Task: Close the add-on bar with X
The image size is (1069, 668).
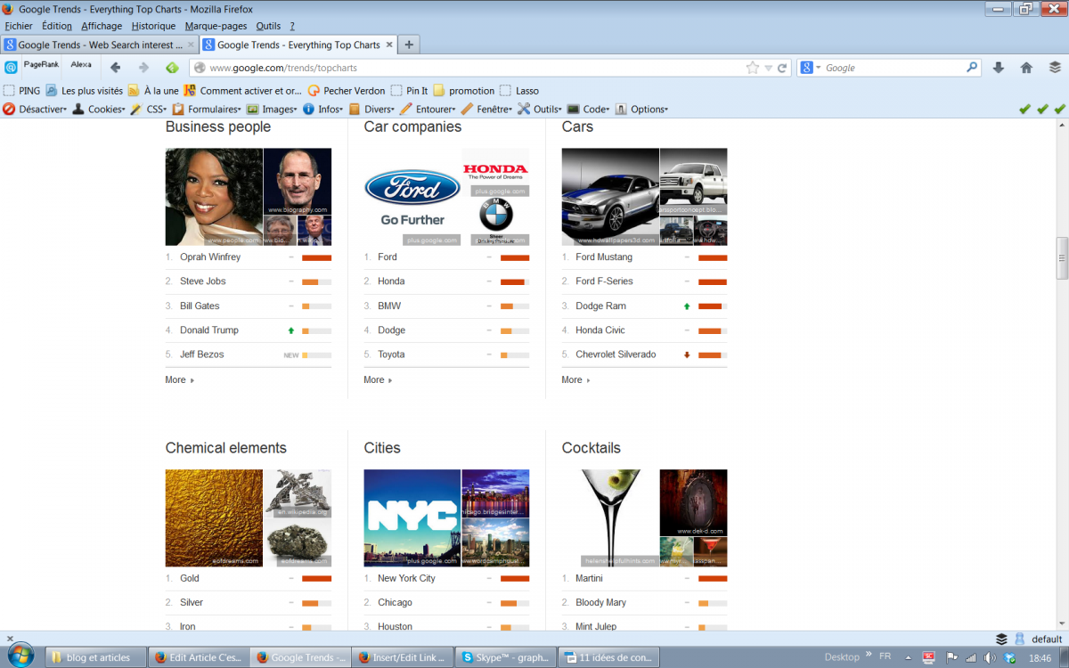Action: point(8,638)
